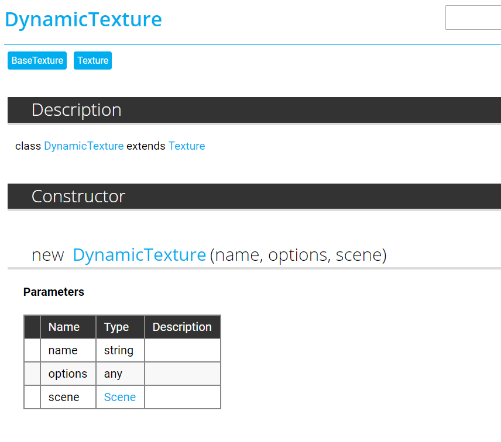Screen dimensions: 501x442
Task: Focus the search box at top right
Action: coord(473,18)
